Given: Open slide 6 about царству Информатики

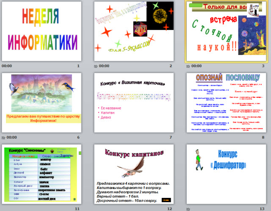Looking at the screenshot, I should 41,103.
